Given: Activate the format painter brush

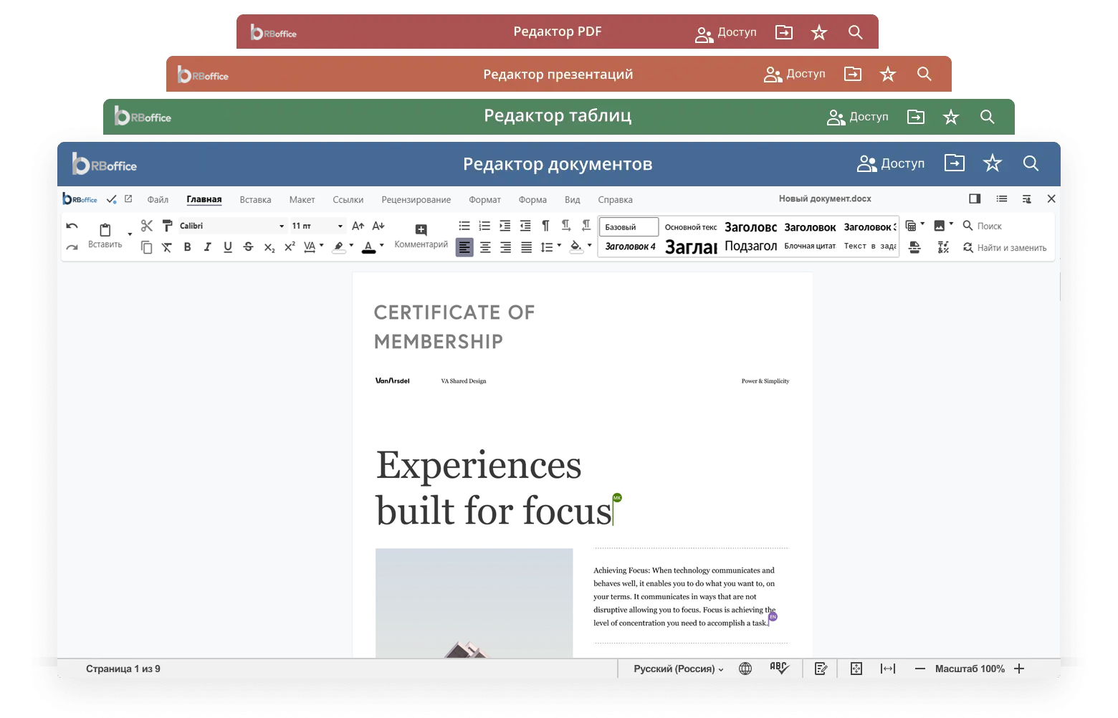Looking at the screenshot, I should [x=167, y=226].
